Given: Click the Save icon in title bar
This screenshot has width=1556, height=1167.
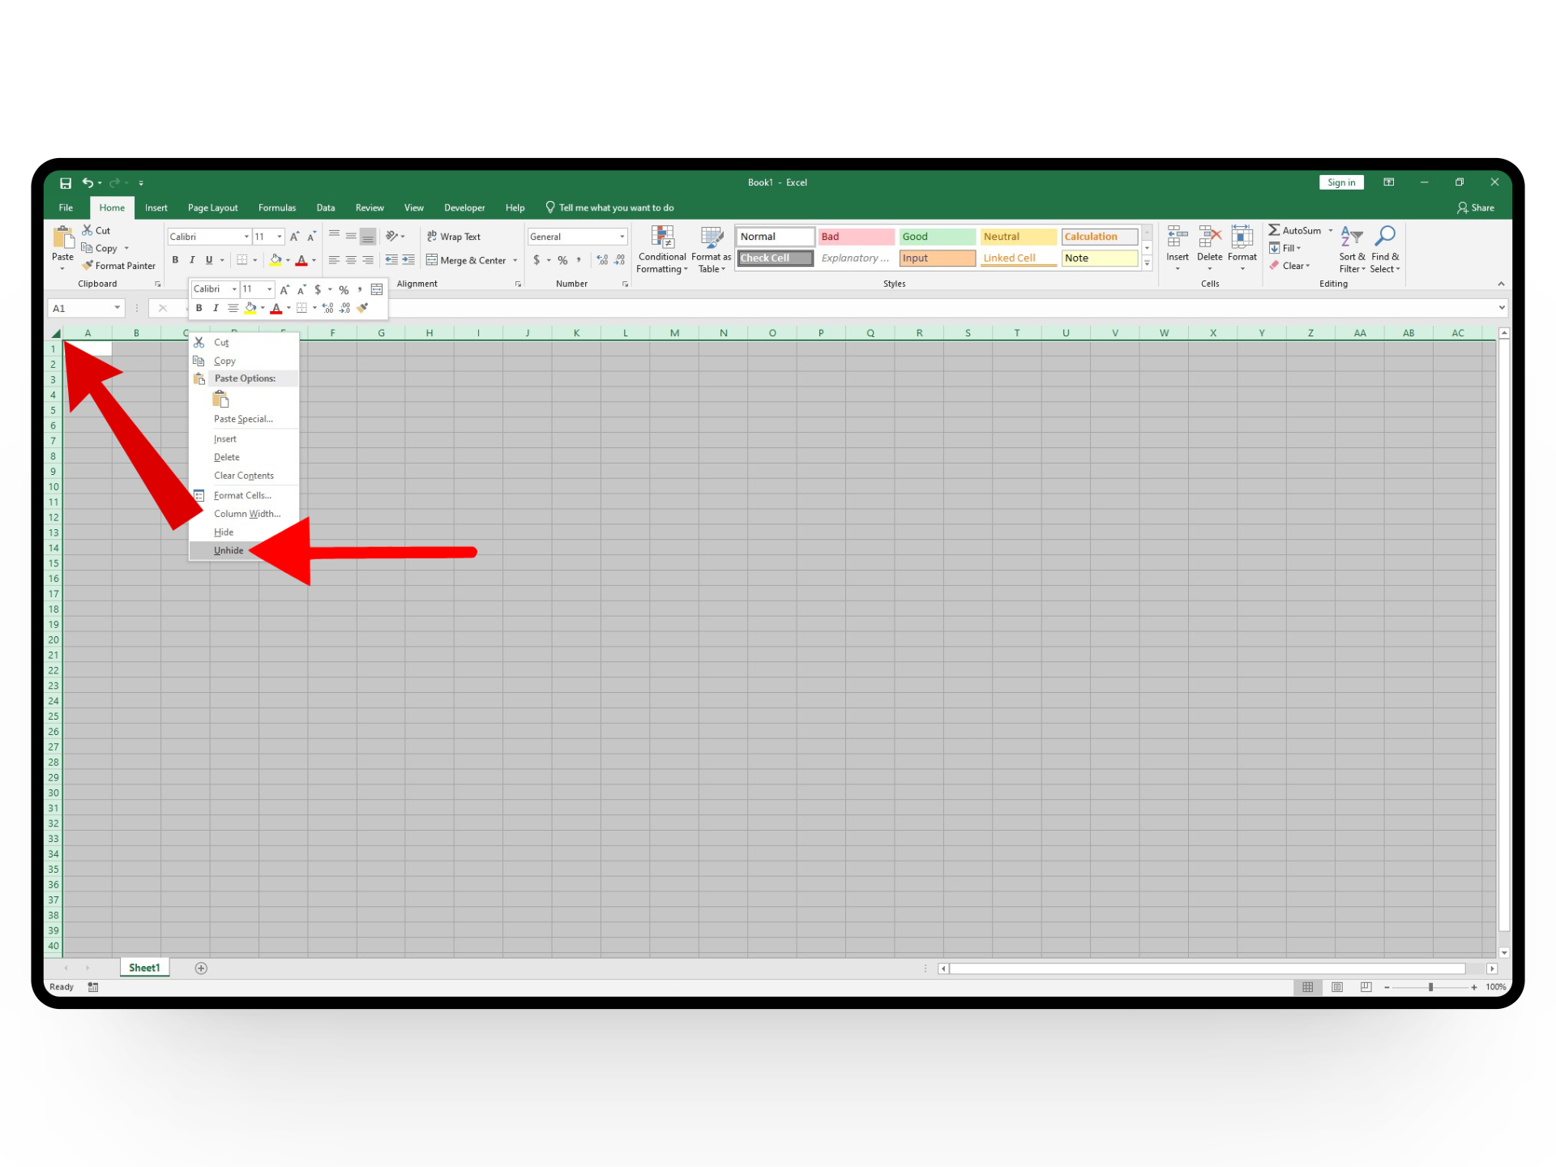Looking at the screenshot, I should (66, 183).
